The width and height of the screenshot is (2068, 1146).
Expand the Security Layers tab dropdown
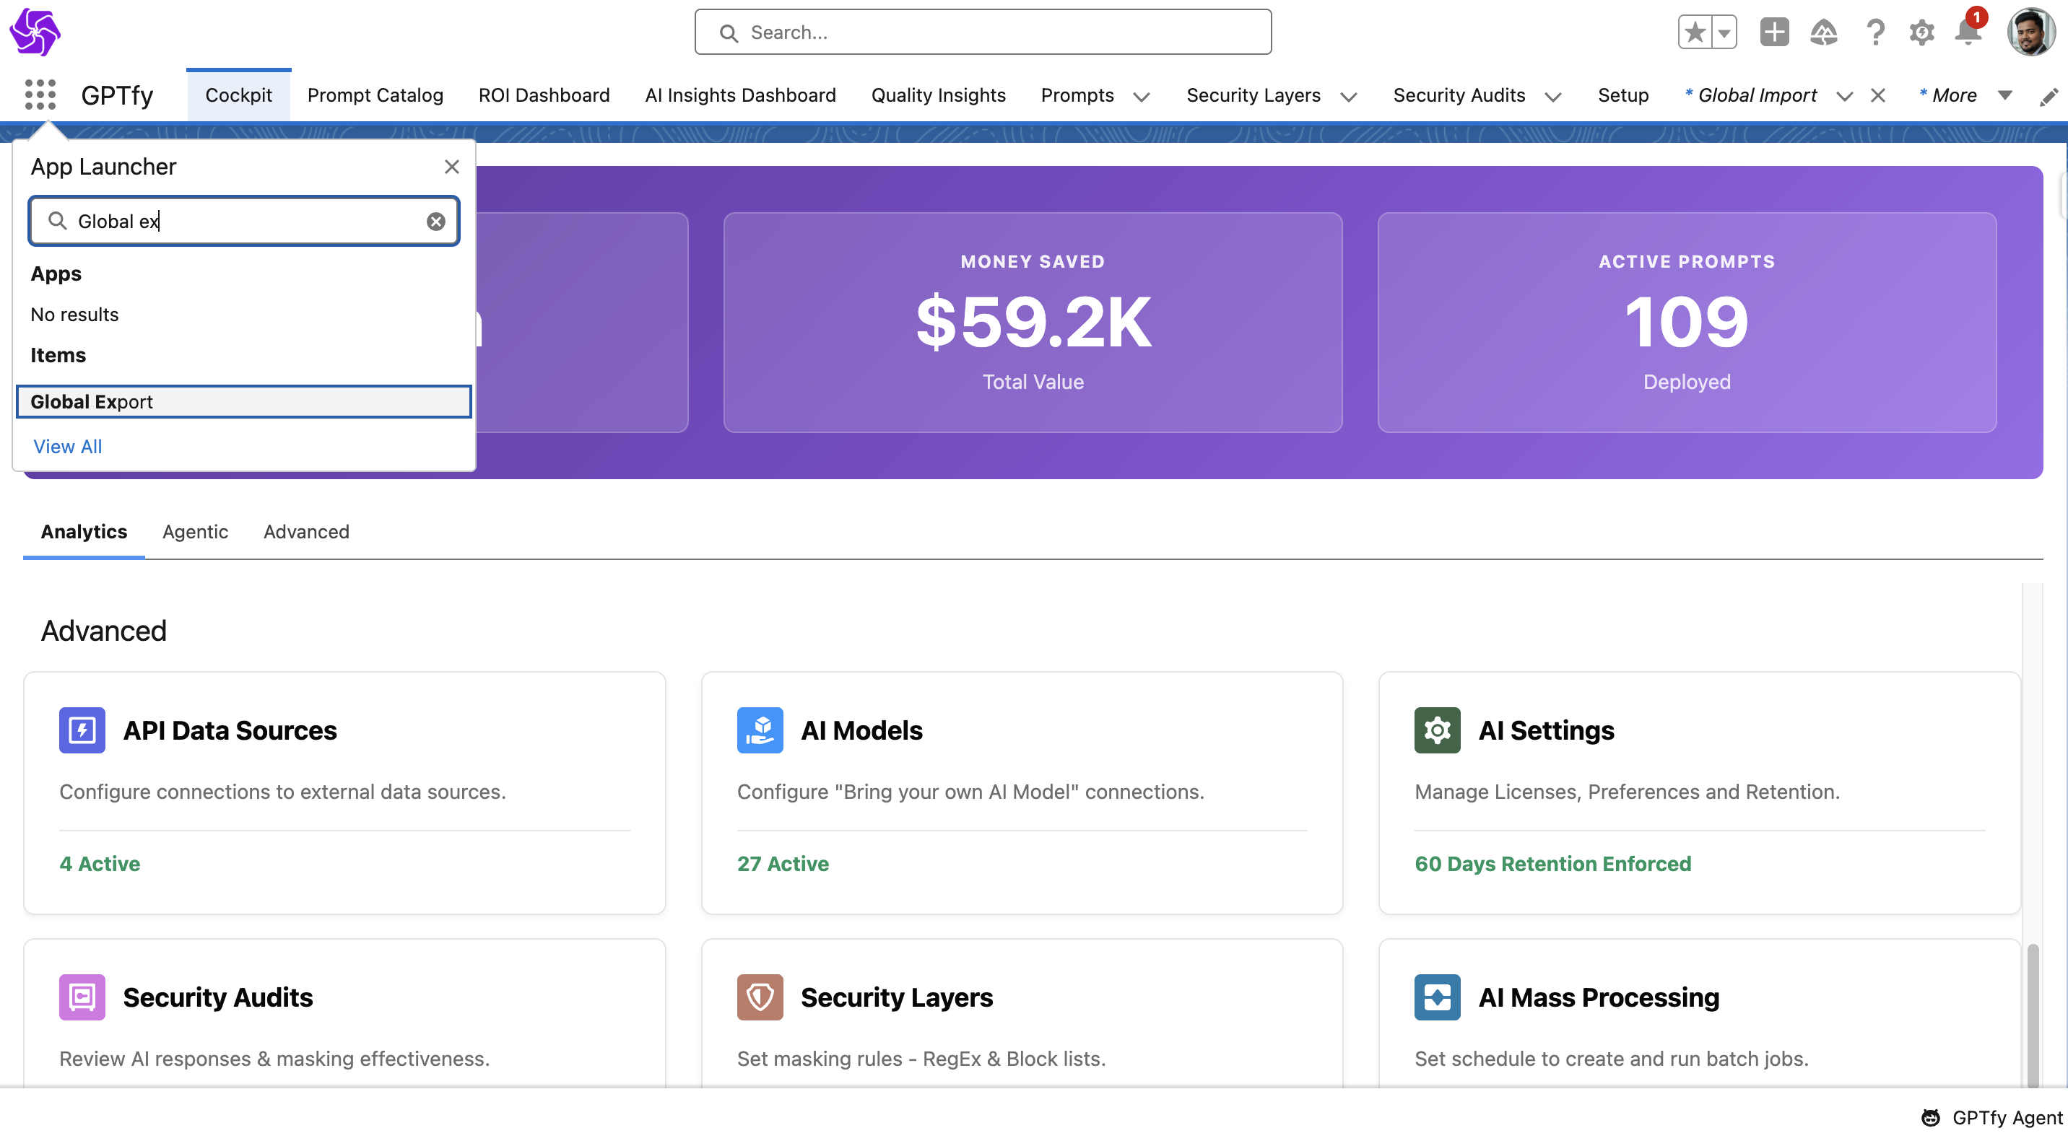pos(1348,96)
